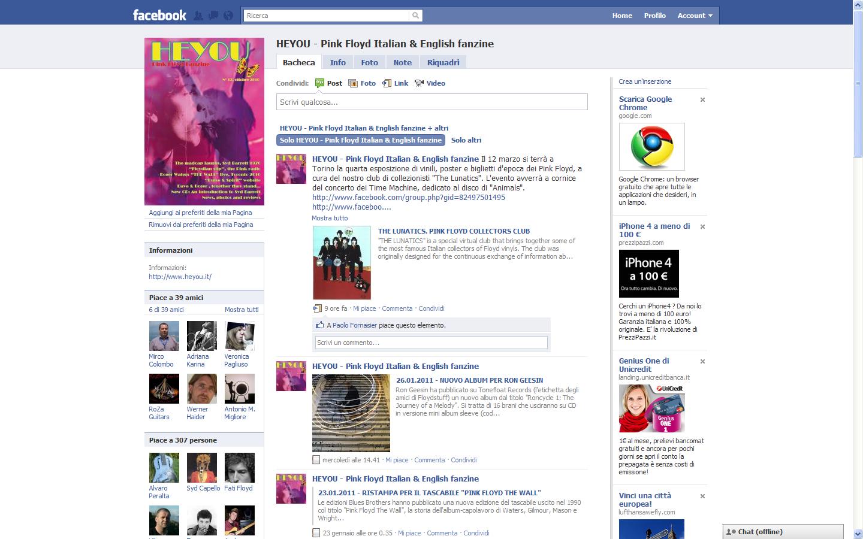This screenshot has width=863, height=539.
Task: Click Mi piace on the 23 gennaio post
Action: [x=409, y=533]
